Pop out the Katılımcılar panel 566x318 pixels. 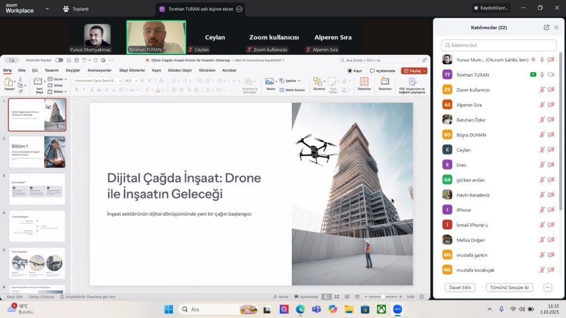[x=547, y=28]
